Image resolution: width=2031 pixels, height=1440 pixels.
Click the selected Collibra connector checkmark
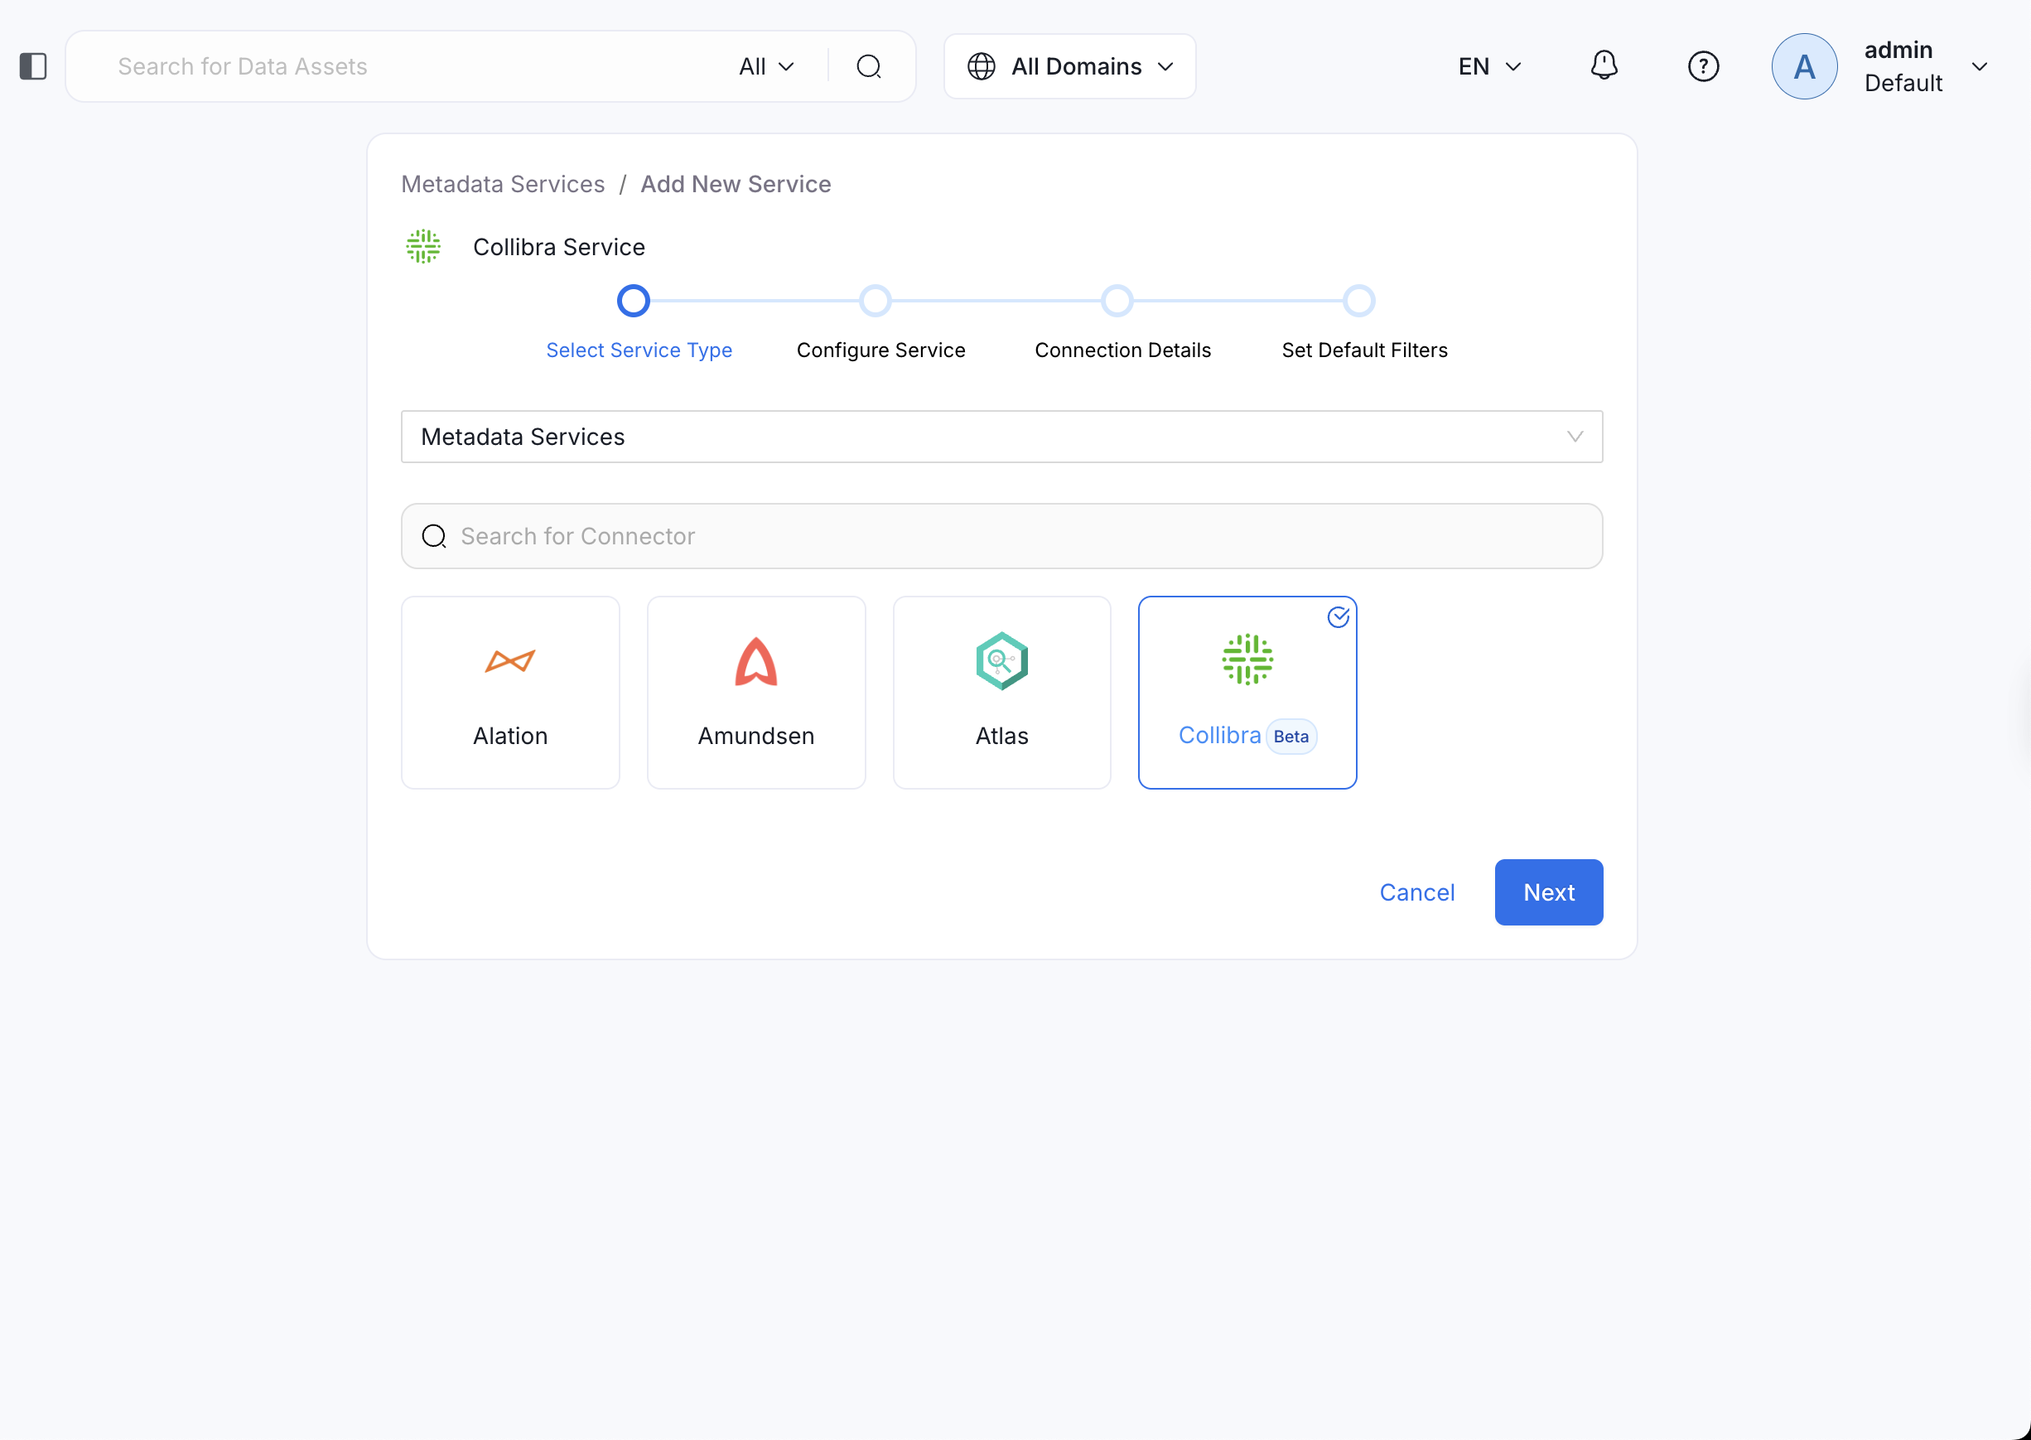[x=1338, y=617]
